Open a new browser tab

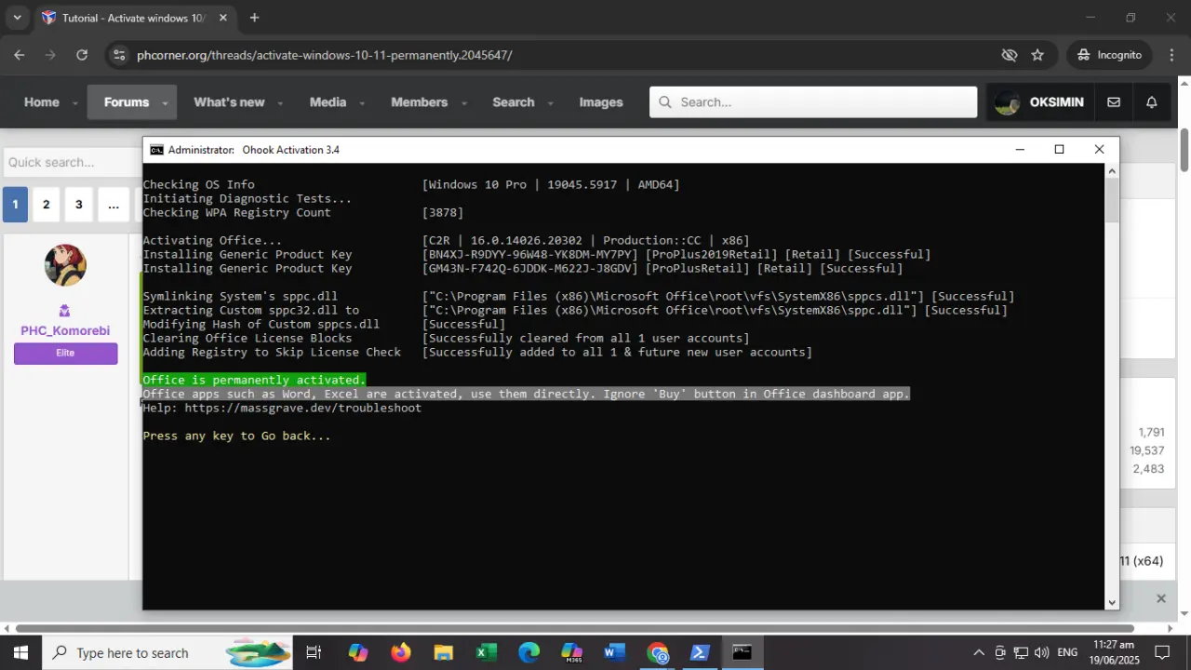click(x=254, y=18)
